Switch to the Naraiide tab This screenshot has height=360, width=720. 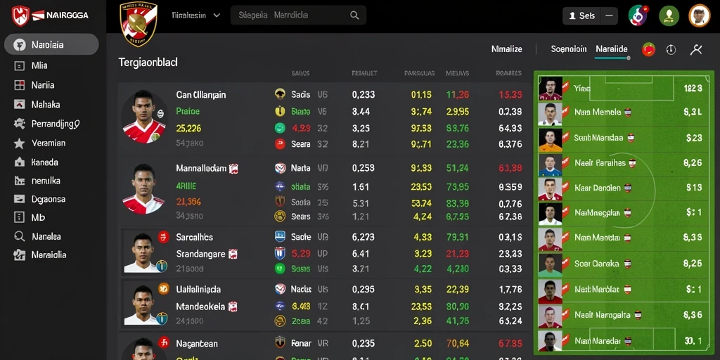(x=612, y=49)
